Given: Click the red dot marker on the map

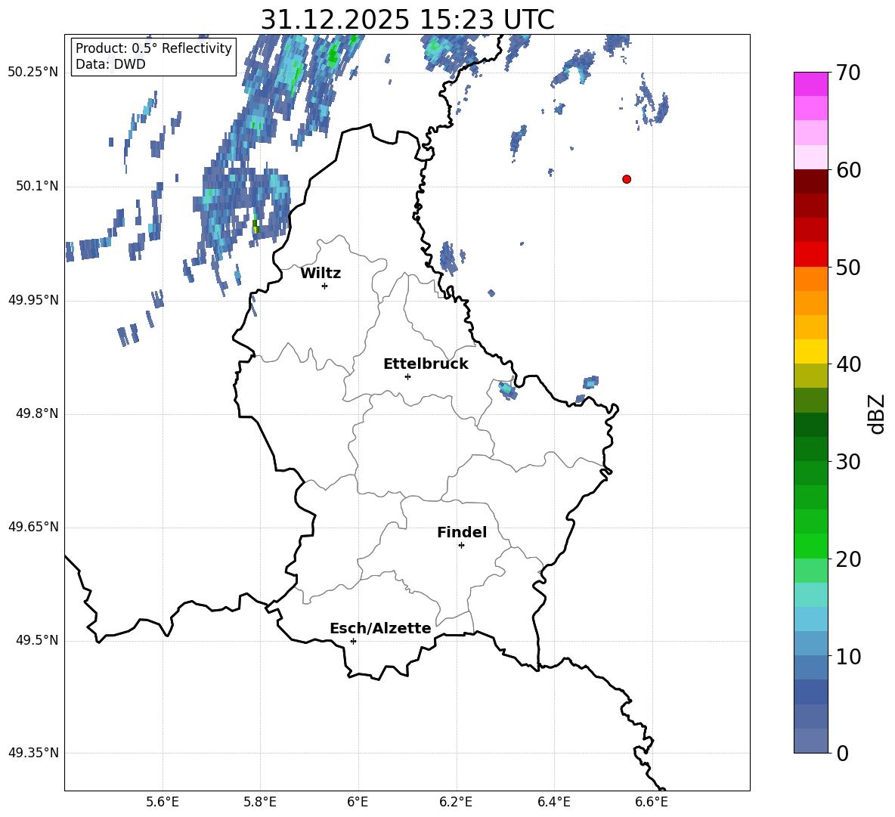Looking at the screenshot, I should click(626, 179).
